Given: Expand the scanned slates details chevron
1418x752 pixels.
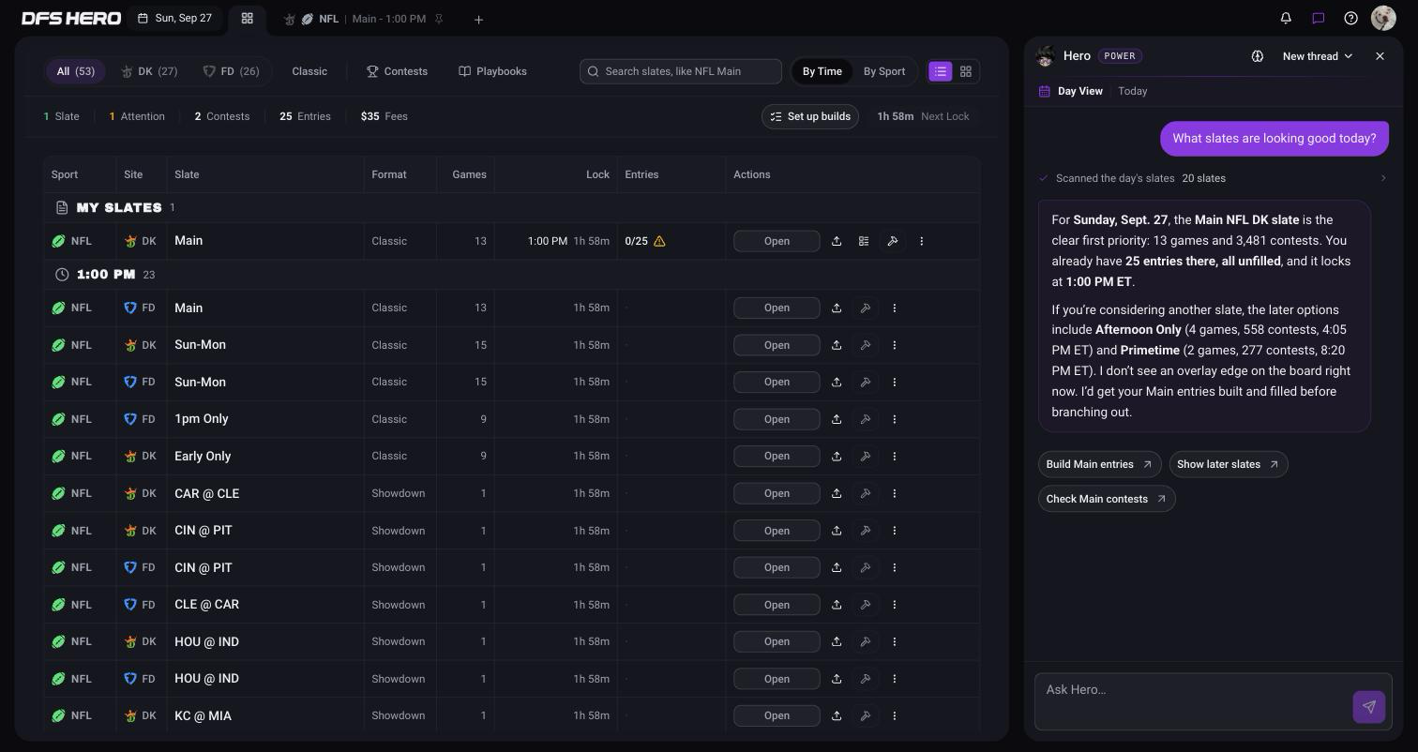Looking at the screenshot, I should tap(1382, 178).
